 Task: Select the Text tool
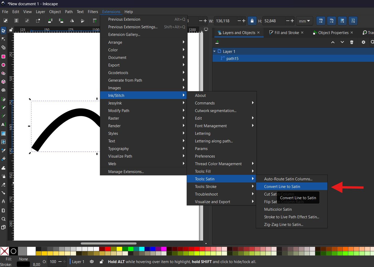coord(3,125)
